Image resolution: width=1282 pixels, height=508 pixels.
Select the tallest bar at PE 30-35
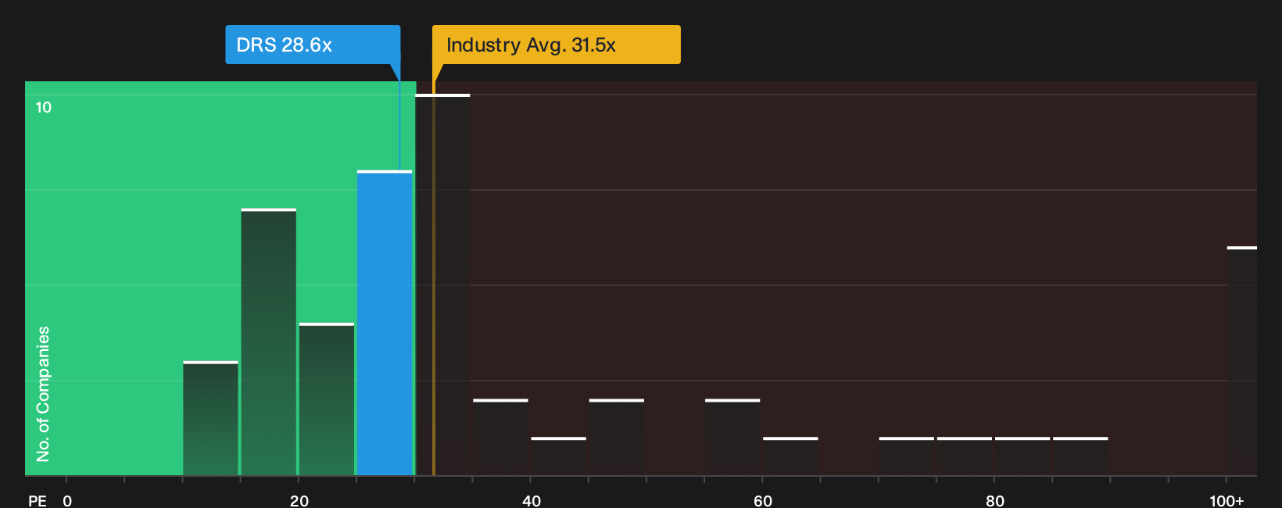[442, 284]
